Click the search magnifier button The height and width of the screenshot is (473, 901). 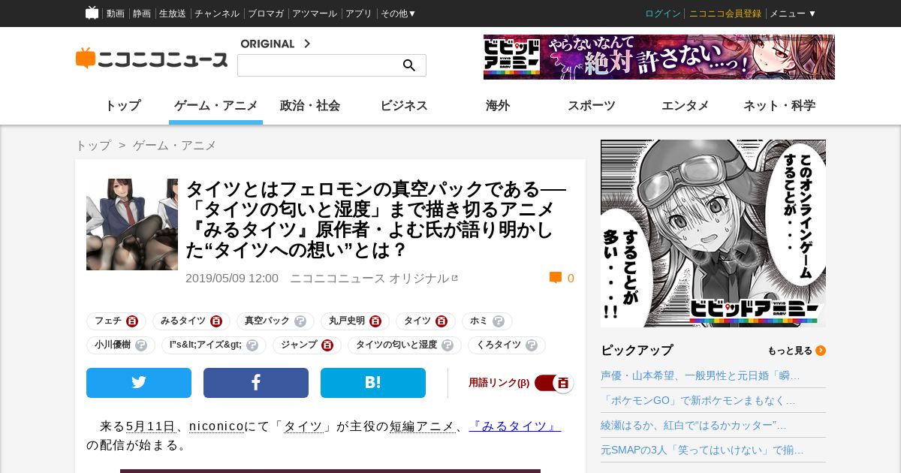pyautogui.click(x=409, y=65)
